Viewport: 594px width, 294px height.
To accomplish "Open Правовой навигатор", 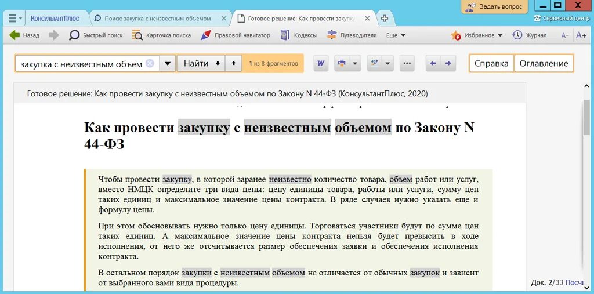I will click(x=236, y=35).
